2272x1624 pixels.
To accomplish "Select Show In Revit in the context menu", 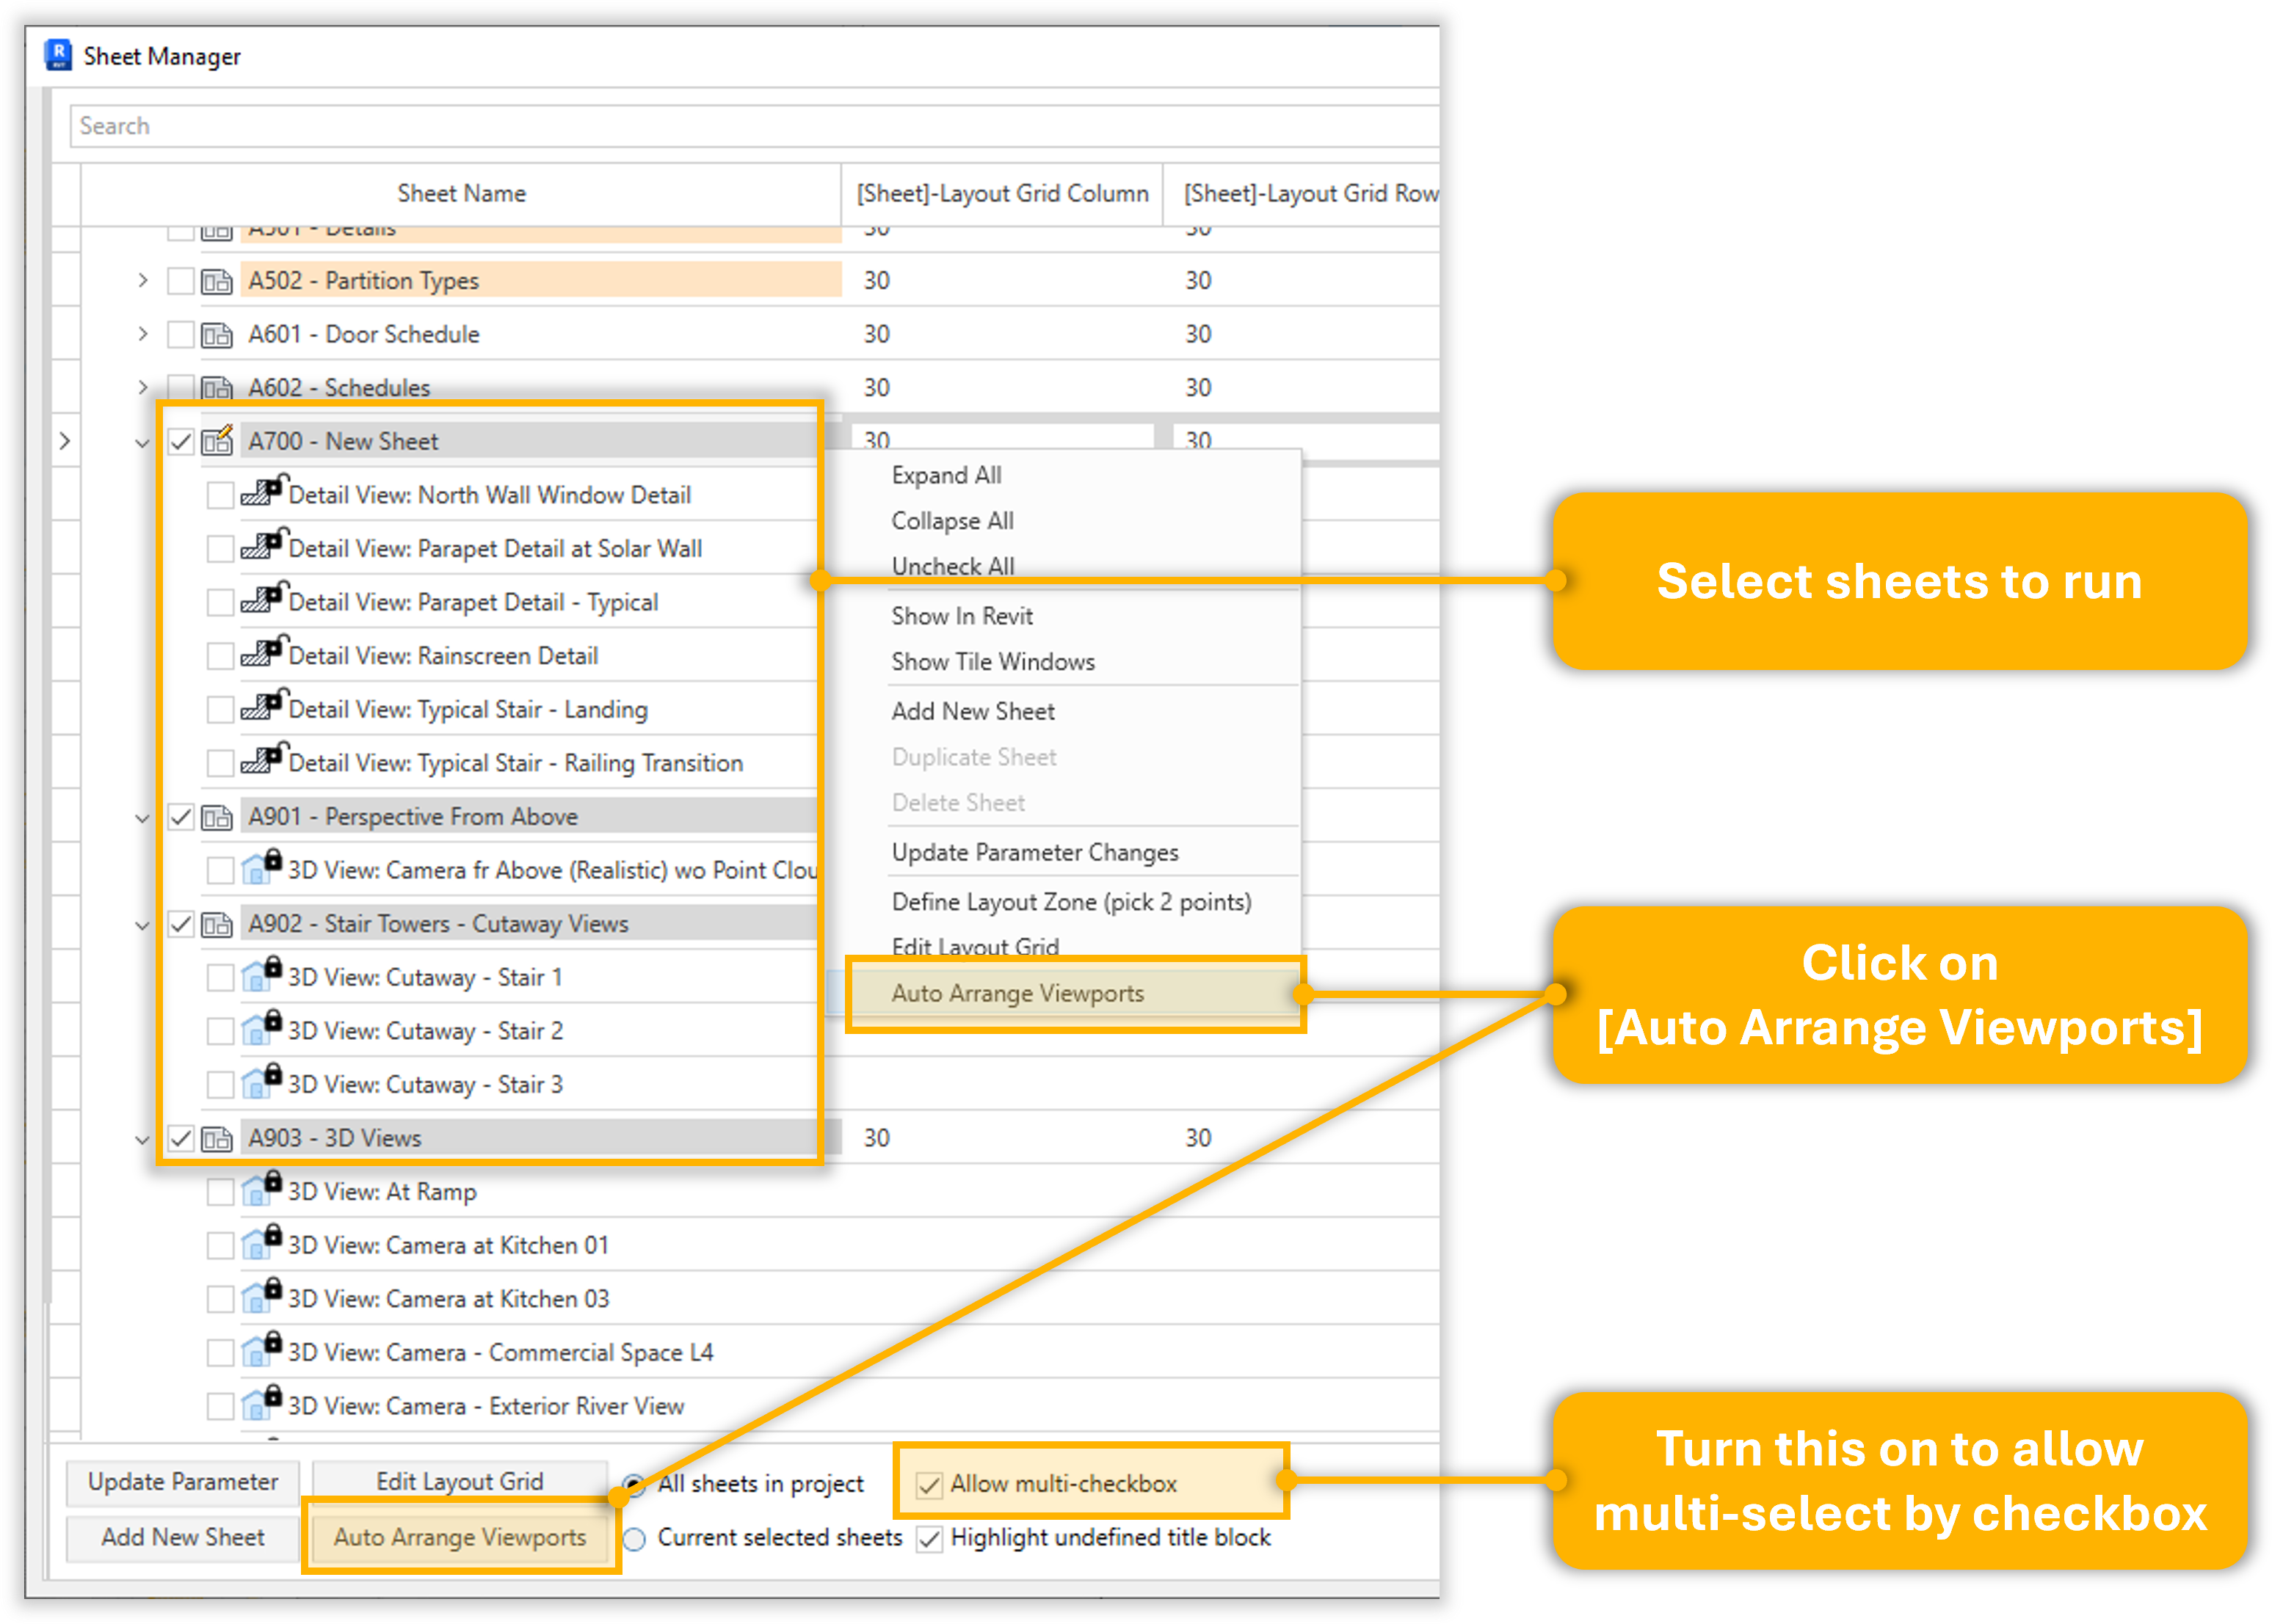I will 962,616.
